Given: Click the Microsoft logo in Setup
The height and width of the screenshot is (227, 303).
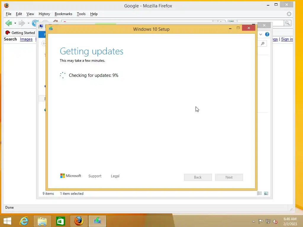Looking at the screenshot, I should 71,176.
